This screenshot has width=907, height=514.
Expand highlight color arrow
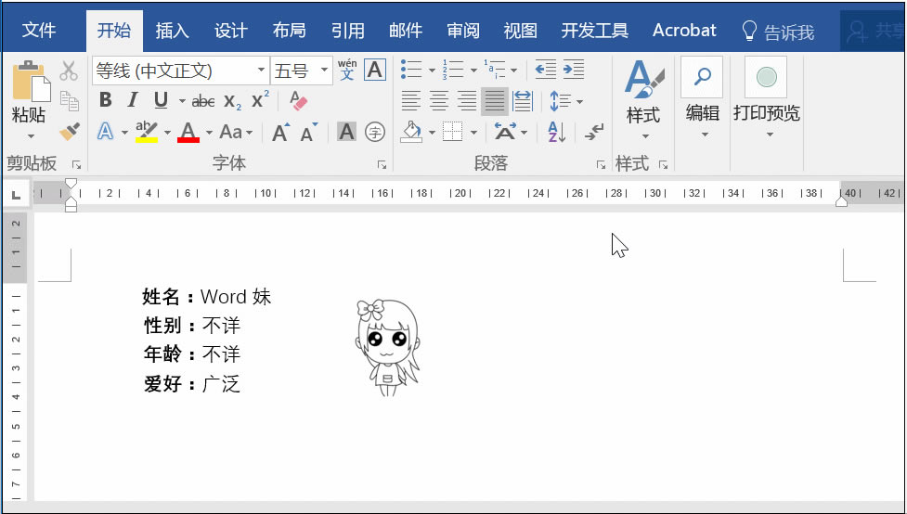pos(166,133)
